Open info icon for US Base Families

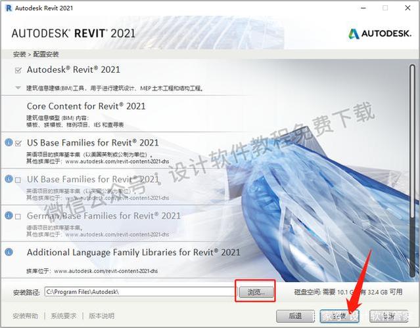click(9, 142)
